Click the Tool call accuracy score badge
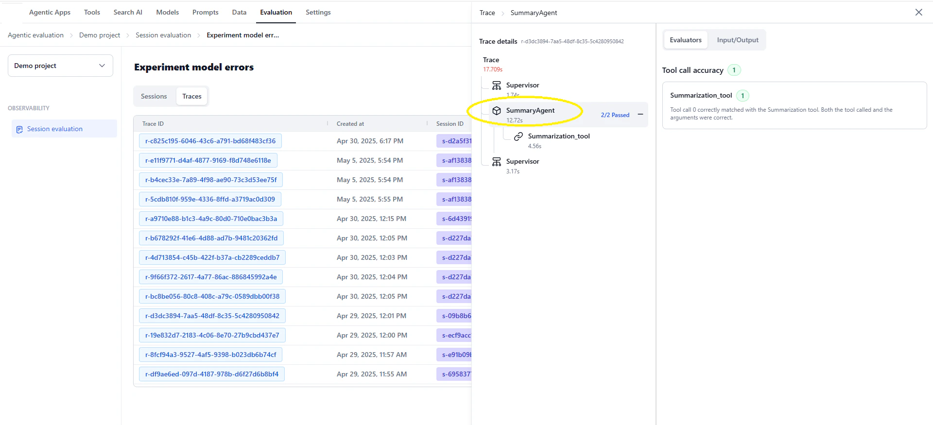The width and height of the screenshot is (933, 425). [x=734, y=70]
